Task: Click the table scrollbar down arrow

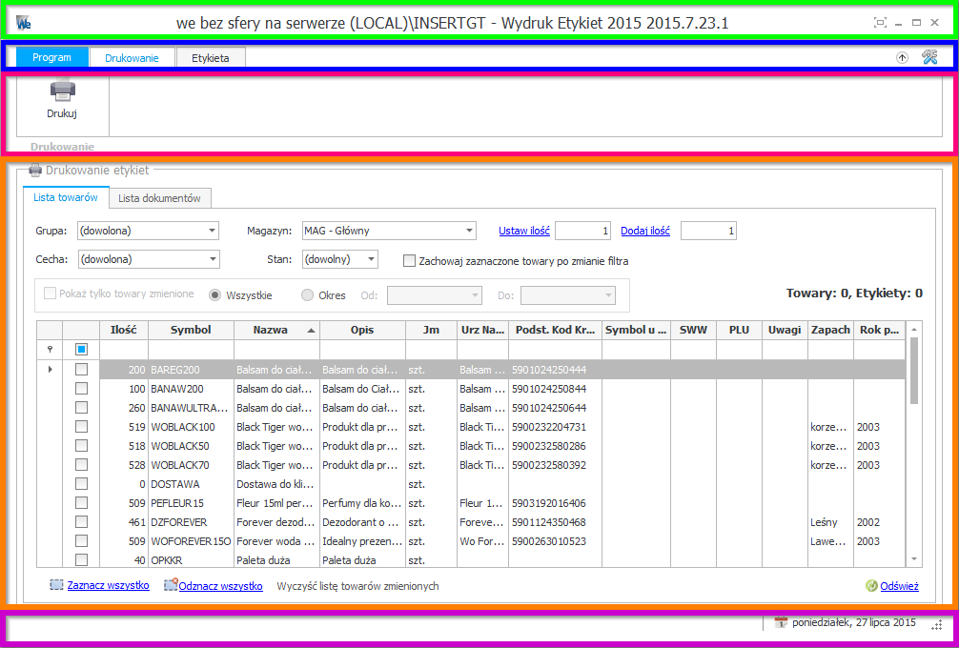Action: point(914,558)
